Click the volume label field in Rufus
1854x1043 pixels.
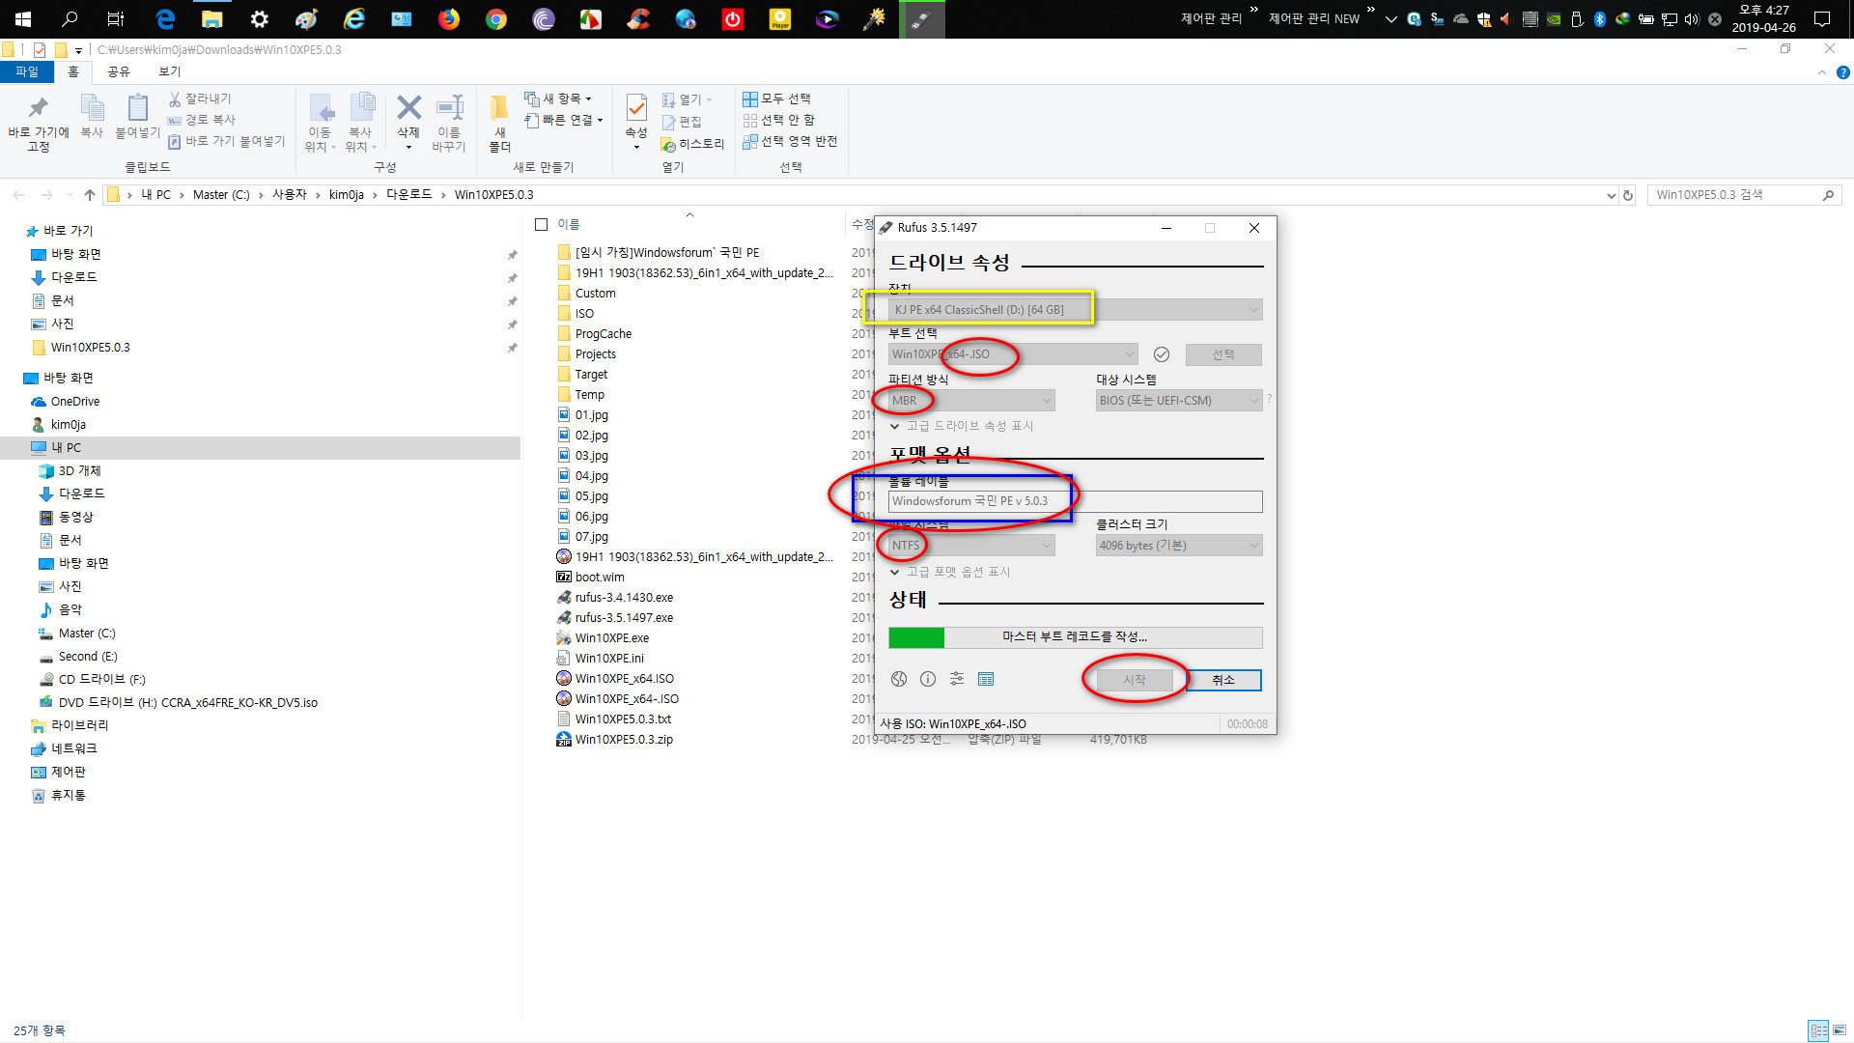click(x=1076, y=501)
